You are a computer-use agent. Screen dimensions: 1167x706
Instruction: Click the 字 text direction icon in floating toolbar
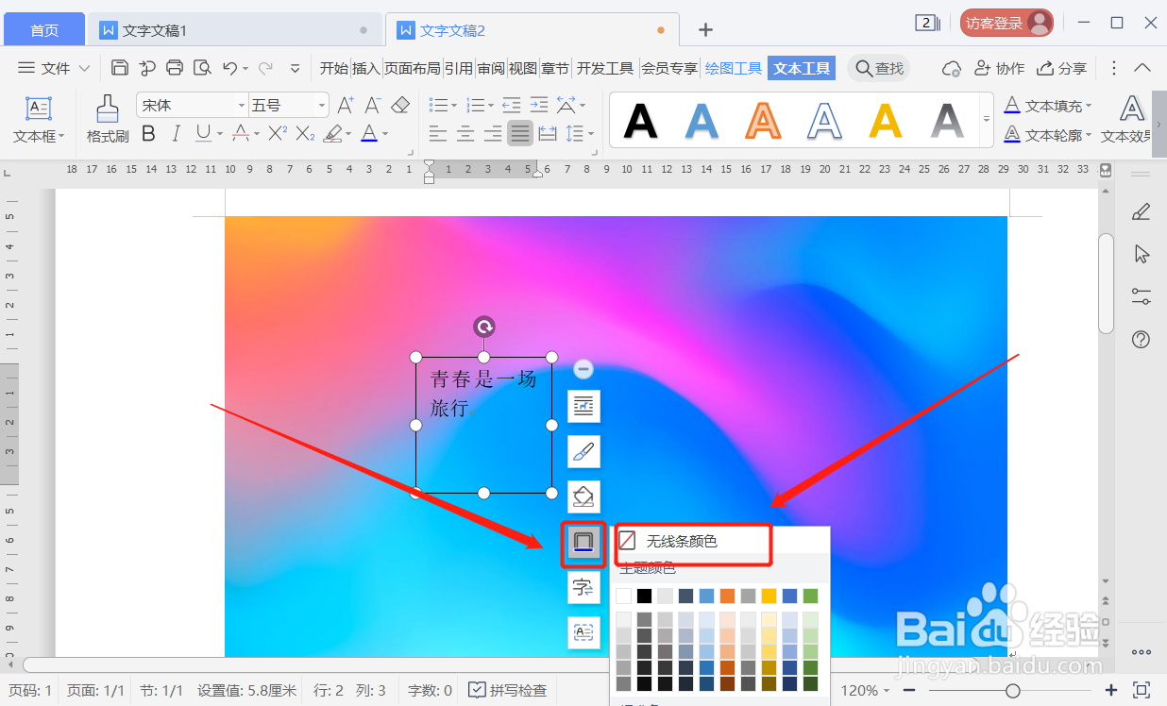583,587
